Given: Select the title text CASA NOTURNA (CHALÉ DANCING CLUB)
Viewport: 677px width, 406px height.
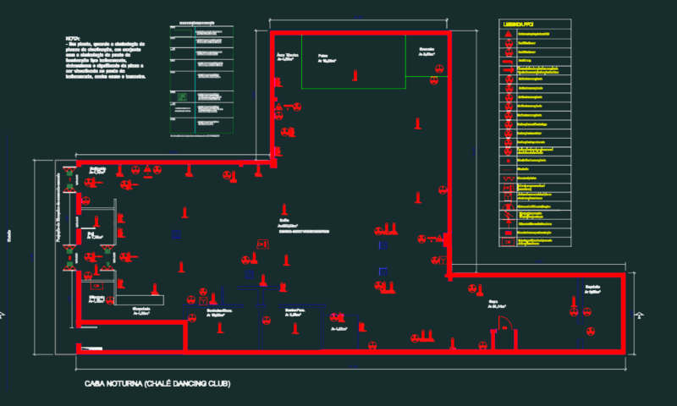Looking at the screenshot, I should tap(157, 383).
